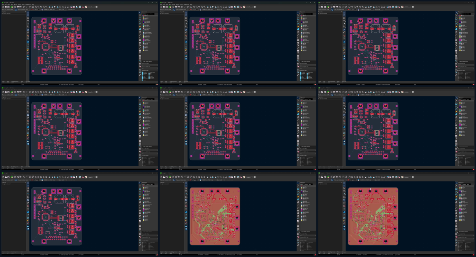476x257 pixels.
Task: Select User.Drawings layer row, top-left window
Action: (x=150, y=32)
